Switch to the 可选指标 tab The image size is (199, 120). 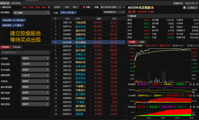coord(5,47)
